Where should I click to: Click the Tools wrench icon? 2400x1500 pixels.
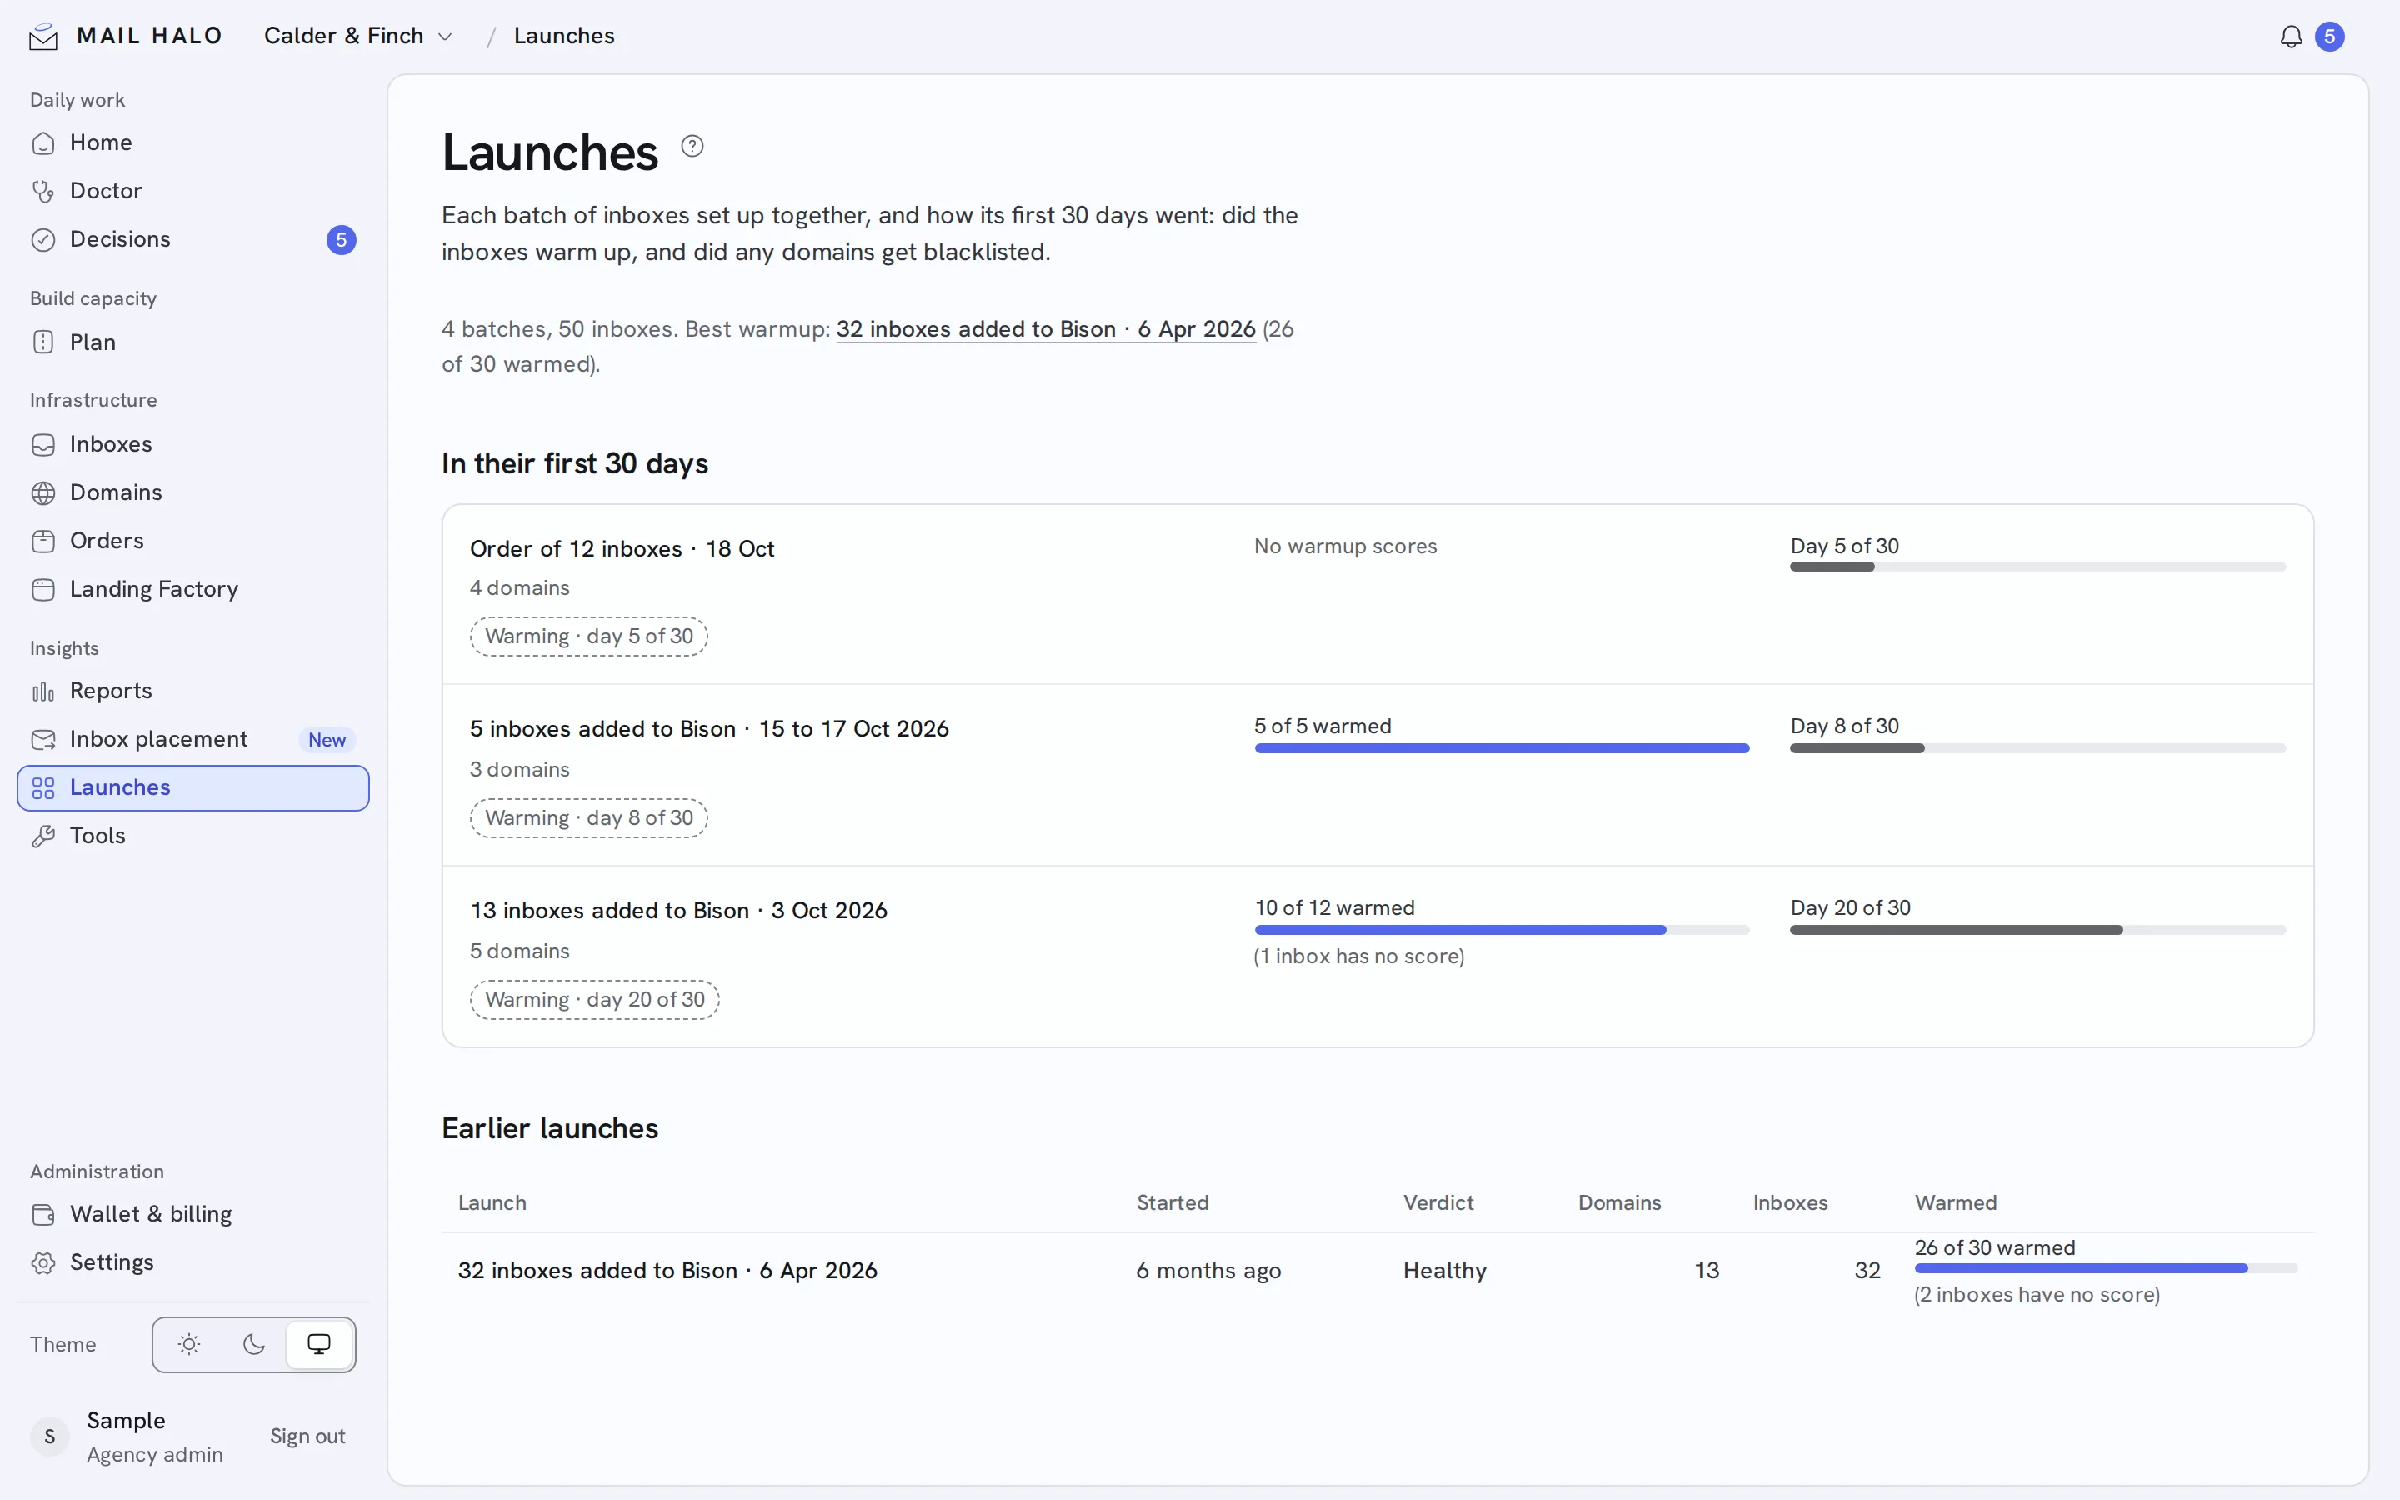coord(42,837)
